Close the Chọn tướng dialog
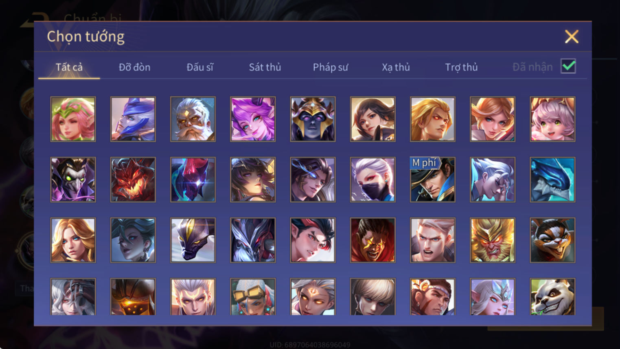The image size is (620, 349). [x=572, y=37]
